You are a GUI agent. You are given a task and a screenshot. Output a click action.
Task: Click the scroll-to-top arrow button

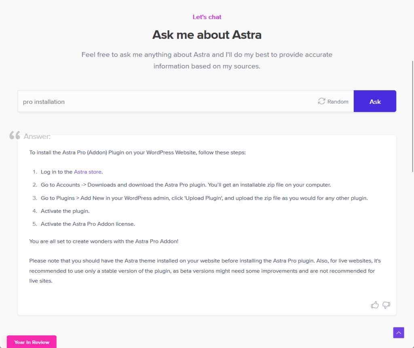click(398, 333)
